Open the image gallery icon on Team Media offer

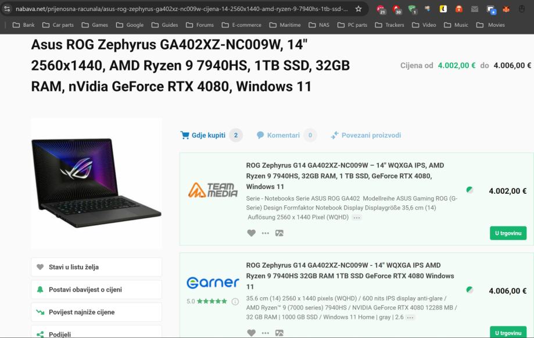coord(279,233)
